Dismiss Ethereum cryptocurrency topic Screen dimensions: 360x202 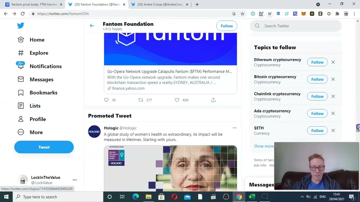(x=333, y=62)
